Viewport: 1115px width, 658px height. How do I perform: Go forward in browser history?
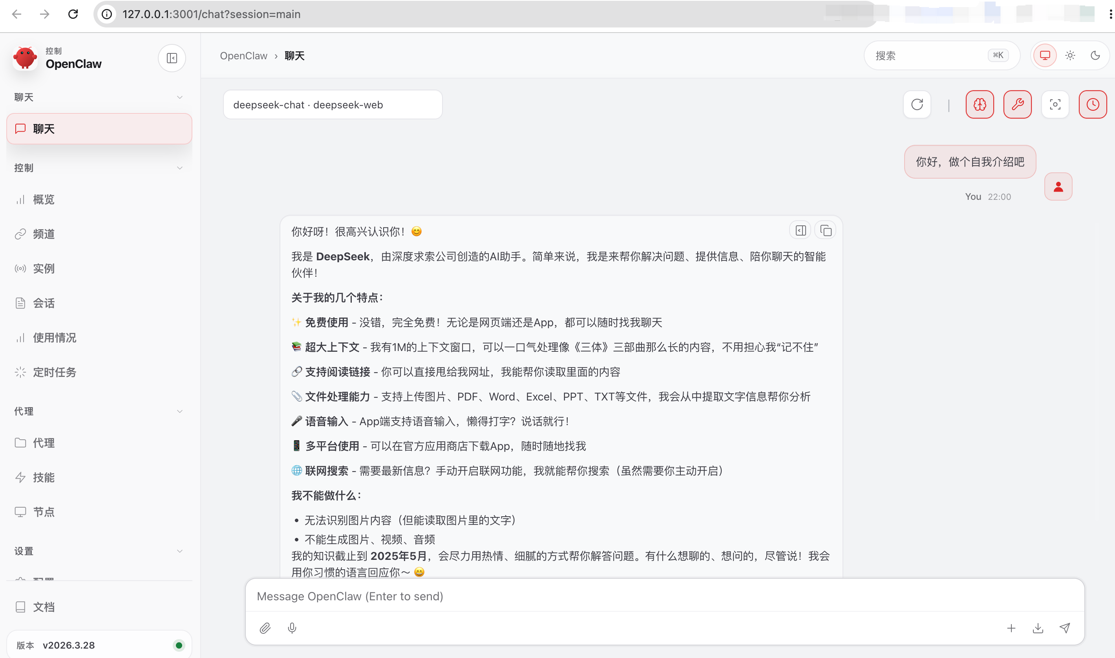tap(44, 14)
